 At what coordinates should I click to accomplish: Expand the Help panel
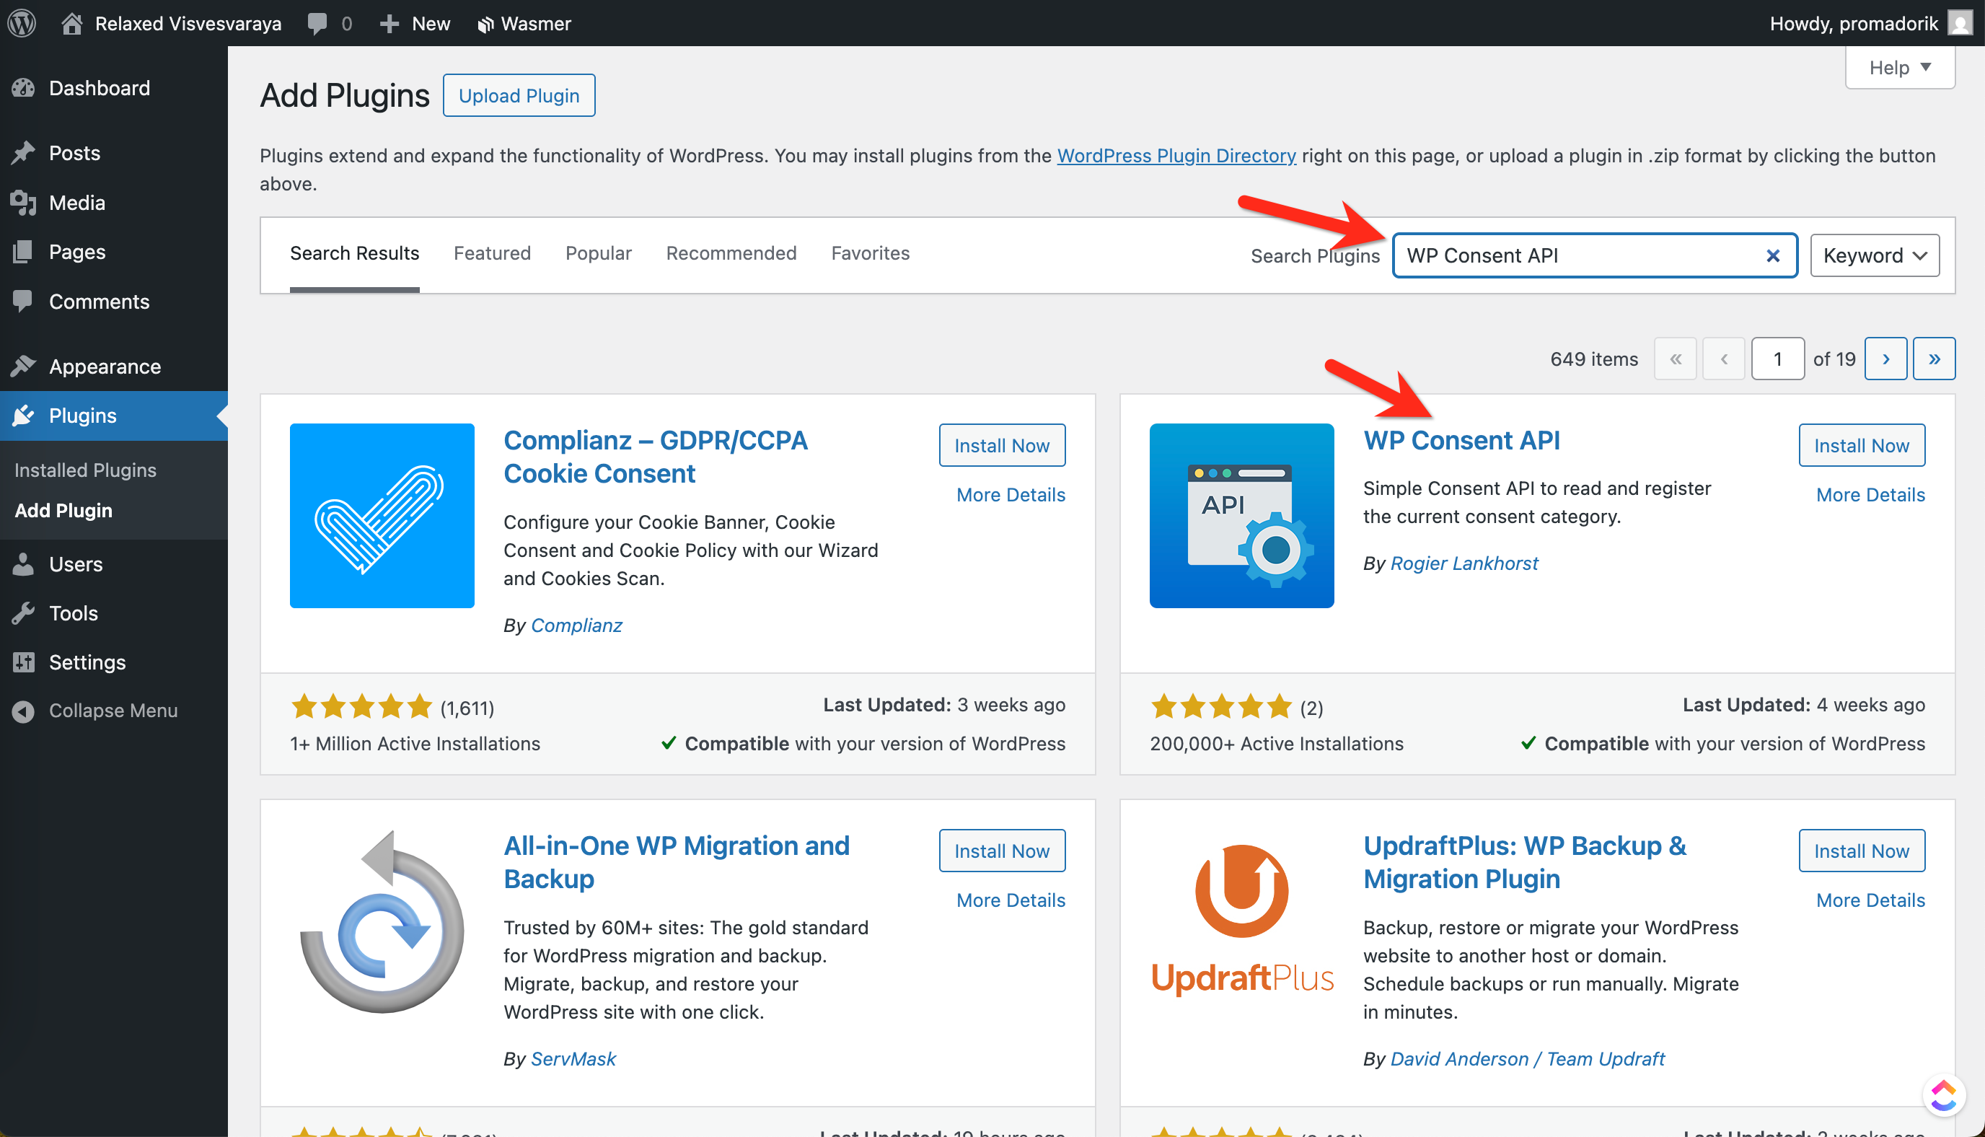pyautogui.click(x=1899, y=67)
